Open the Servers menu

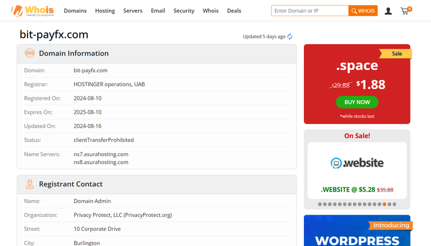tap(133, 11)
